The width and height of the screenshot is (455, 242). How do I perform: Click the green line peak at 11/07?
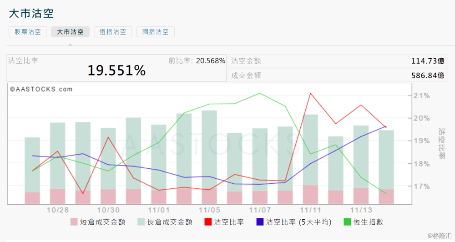(260, 93)
